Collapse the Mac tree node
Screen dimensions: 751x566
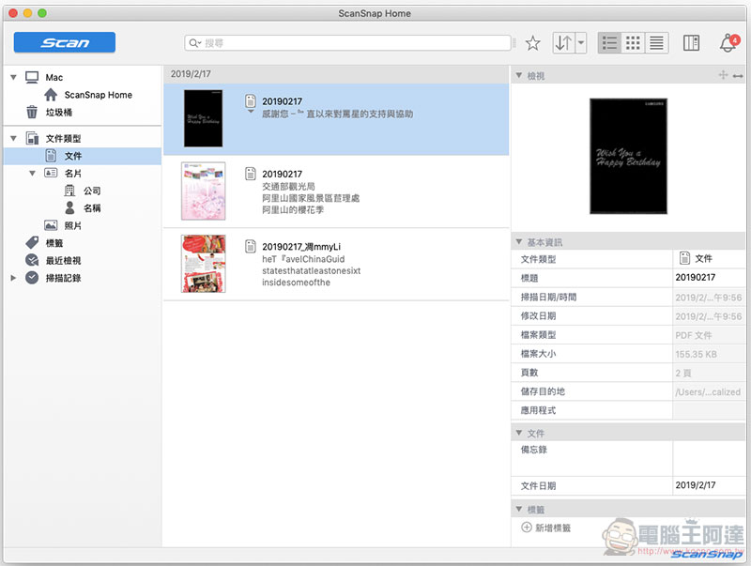[13, 77]
